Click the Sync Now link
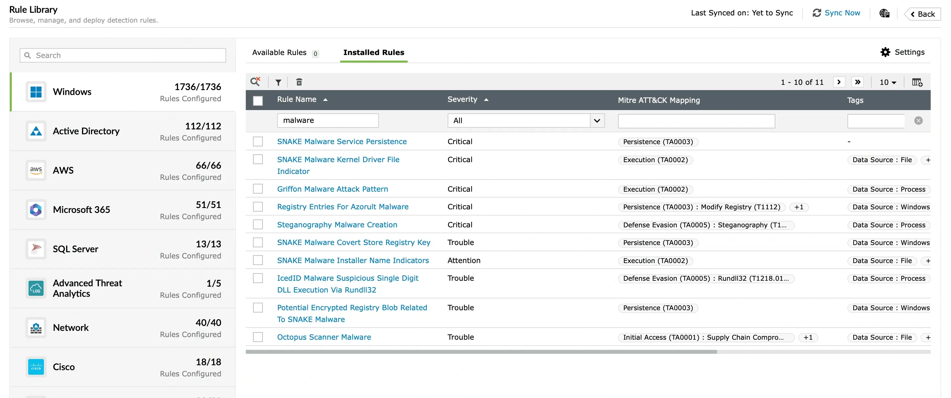The width and height of the screenshot is (951, 398). pyautogui.click(x=842, y=13)
